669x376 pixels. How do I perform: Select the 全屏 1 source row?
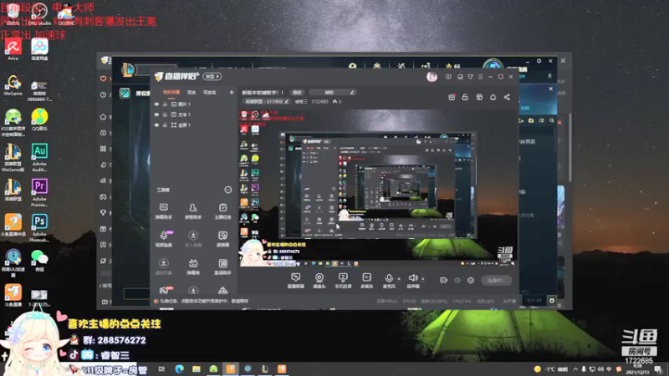click(194, 124)
